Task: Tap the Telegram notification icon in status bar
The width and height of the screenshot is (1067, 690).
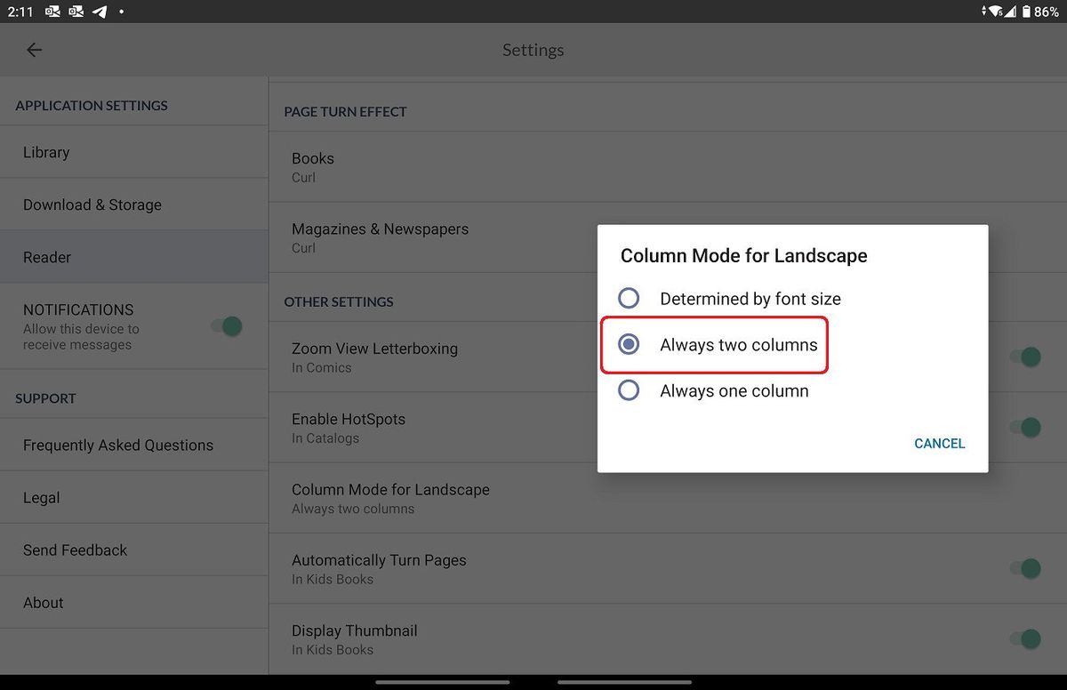Action: tap(100, 12)
